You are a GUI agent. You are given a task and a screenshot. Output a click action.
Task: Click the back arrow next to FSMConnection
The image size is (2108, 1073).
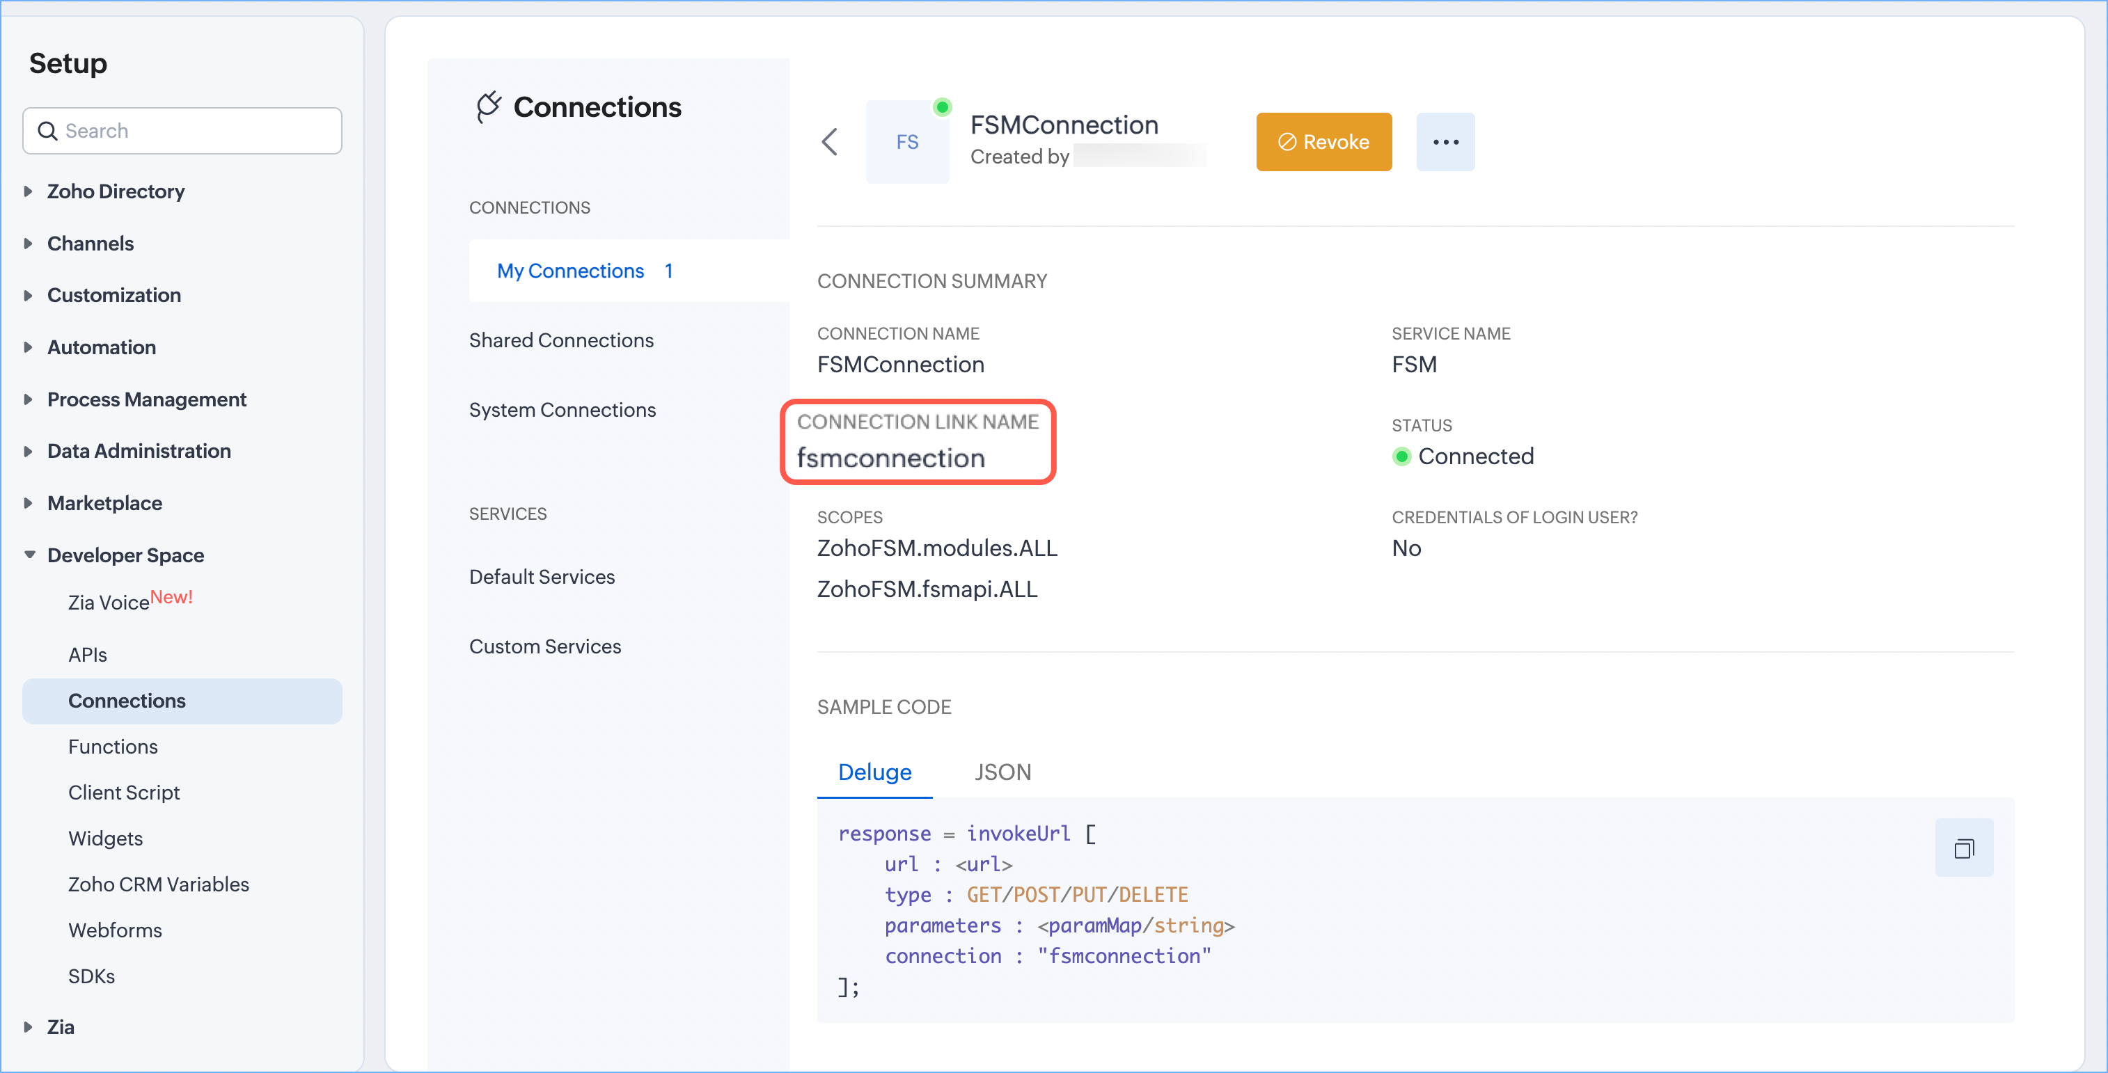coord(830,141)
